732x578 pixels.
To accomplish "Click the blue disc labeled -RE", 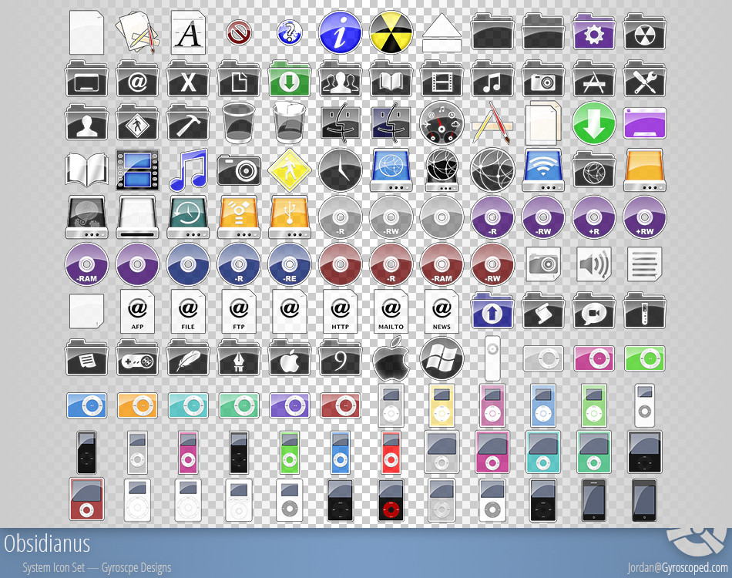I will (x=290, y=264).
